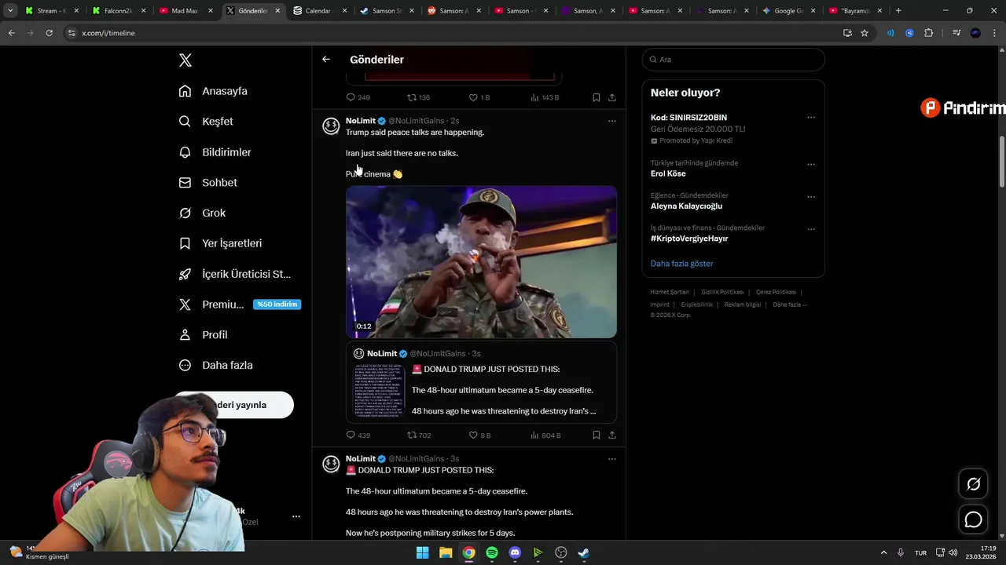The image size is (1006, 565).
Task: Open options for Erol Köse trend
Action: 811,165
